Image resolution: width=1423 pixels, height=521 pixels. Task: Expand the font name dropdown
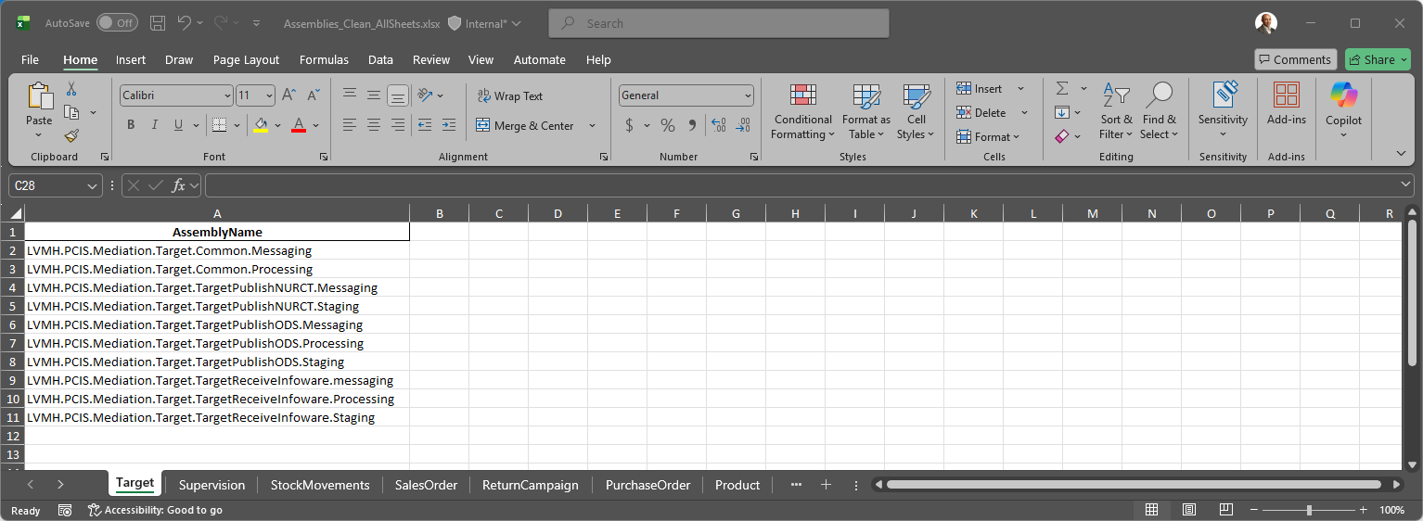(x=227, y=95)
